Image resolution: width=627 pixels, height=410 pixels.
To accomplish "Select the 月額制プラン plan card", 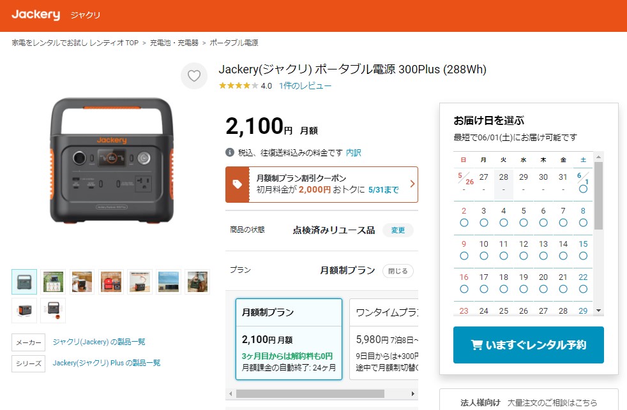I will (x=289, y=339).
